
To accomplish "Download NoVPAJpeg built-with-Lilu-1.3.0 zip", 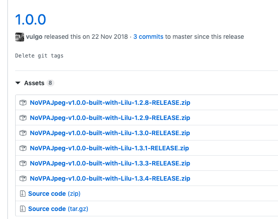I will (x=110, y=133).
